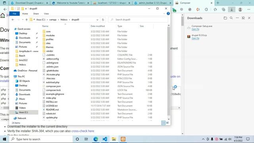254x143 pixels.
Task: Switch to large icons view layout
Action: point(167,123)
